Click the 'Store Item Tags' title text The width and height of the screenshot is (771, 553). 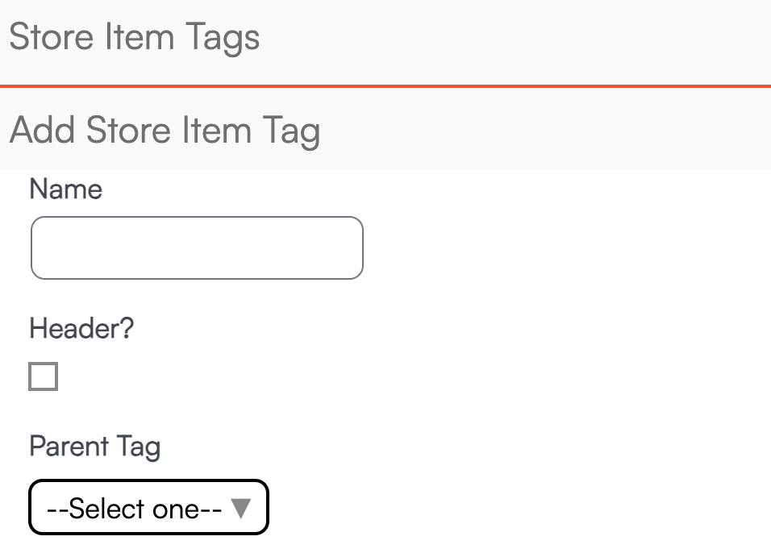pyautogui.click(x=135, y=38)
